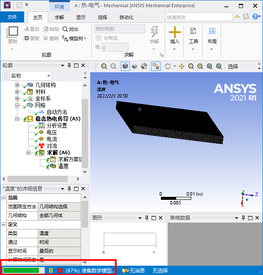Stop the solution with the red square
Viewport: 263px width, 275px height.
pyautogui.click(x=60, y=270)
